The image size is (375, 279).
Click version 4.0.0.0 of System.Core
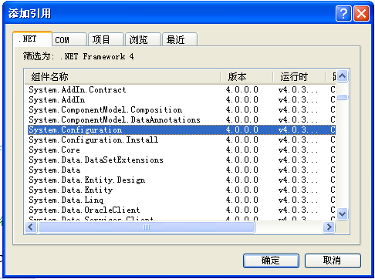click(242, 150)
